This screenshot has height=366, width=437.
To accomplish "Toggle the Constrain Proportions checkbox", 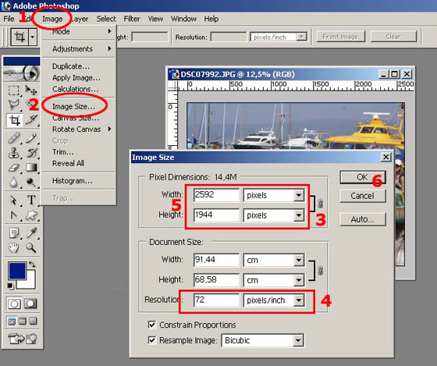I will point(152,325).
